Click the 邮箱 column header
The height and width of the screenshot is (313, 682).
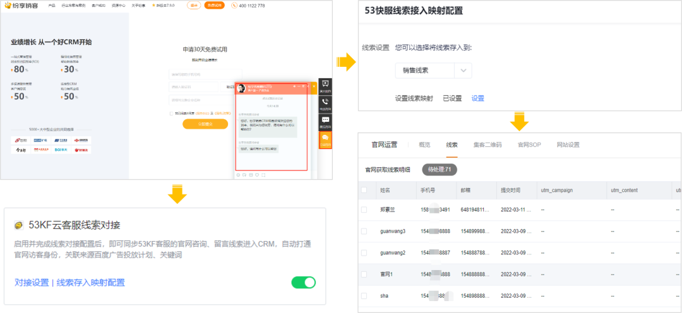tap(465, 191)
